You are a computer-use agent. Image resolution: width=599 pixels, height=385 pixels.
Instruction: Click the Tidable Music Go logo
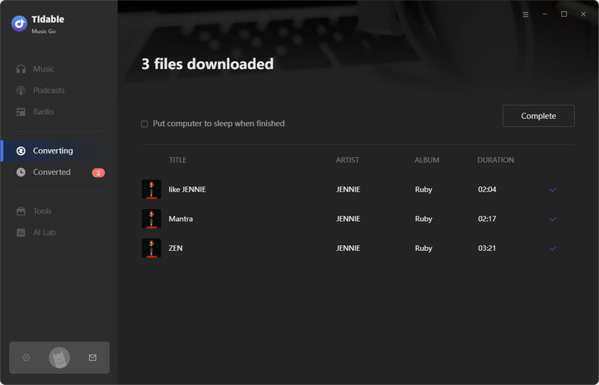point(19,24)
